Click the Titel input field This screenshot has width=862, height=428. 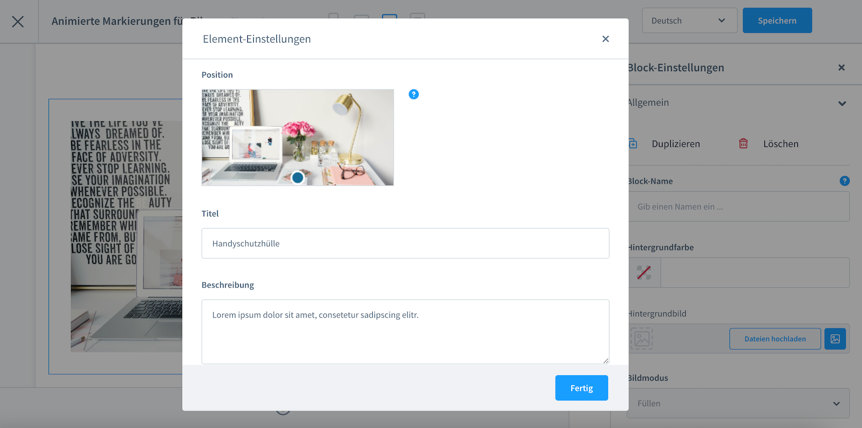[x=405, y=243]
